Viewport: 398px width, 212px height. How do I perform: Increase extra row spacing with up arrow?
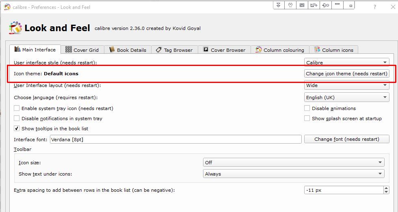(x=386, y=188)
